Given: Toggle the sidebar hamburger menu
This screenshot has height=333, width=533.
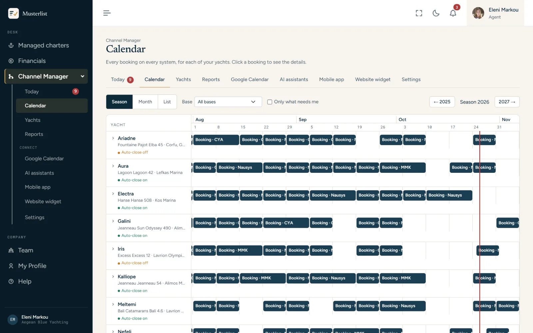Looking at the screenshot, I should pos(107,13).
